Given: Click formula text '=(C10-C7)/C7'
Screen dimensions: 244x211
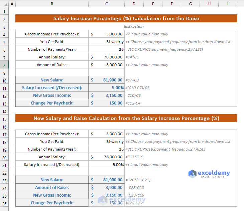Looking at the screenshot, I should coord(137,88).
